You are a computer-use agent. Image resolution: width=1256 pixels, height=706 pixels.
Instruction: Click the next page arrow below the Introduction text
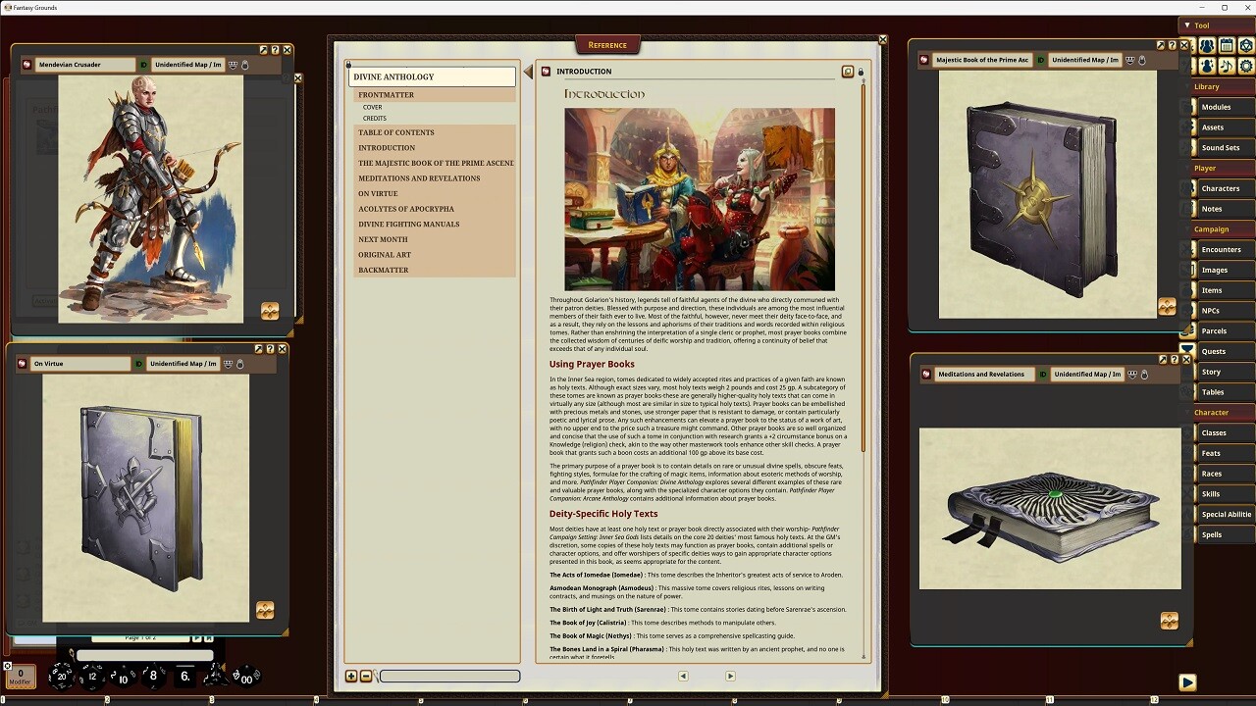(x=730, y=676)
